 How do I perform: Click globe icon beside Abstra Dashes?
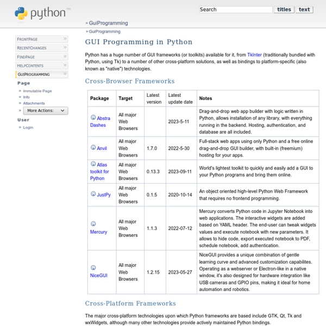[x=93, y=117]
